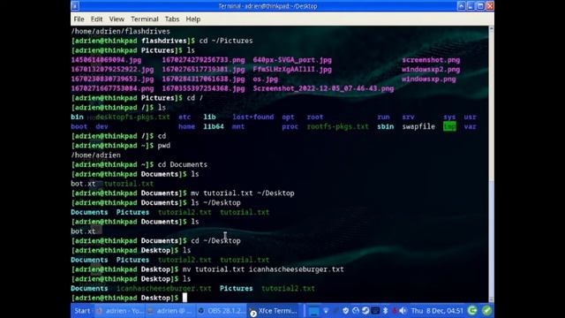The width and height of the screenshot is (565, 318).
Task: Click the sbin entry in root listing
Action: [x=385, y=126]
